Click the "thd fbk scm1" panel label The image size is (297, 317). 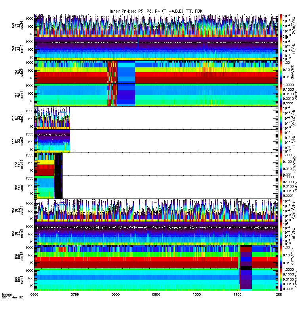(x=19, y=187)
